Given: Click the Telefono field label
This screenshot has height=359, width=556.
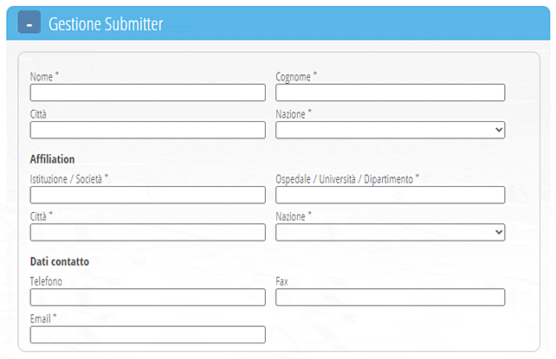Looking at the screenshot, I should click(46, 281).
